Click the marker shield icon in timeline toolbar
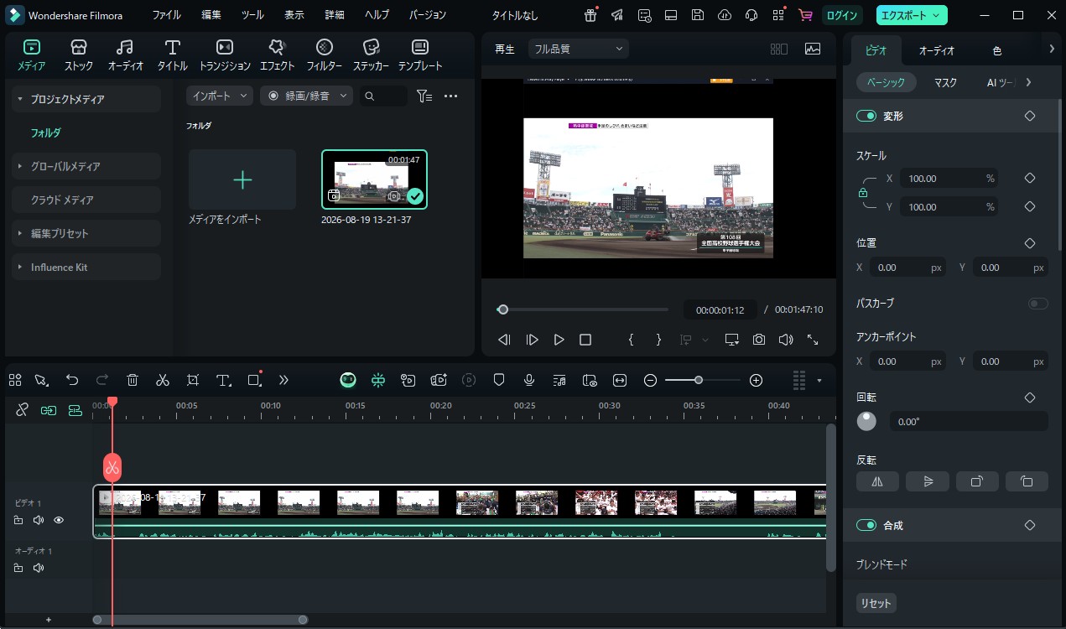This screenshot has width=1066, height=629. coord(499,380)
